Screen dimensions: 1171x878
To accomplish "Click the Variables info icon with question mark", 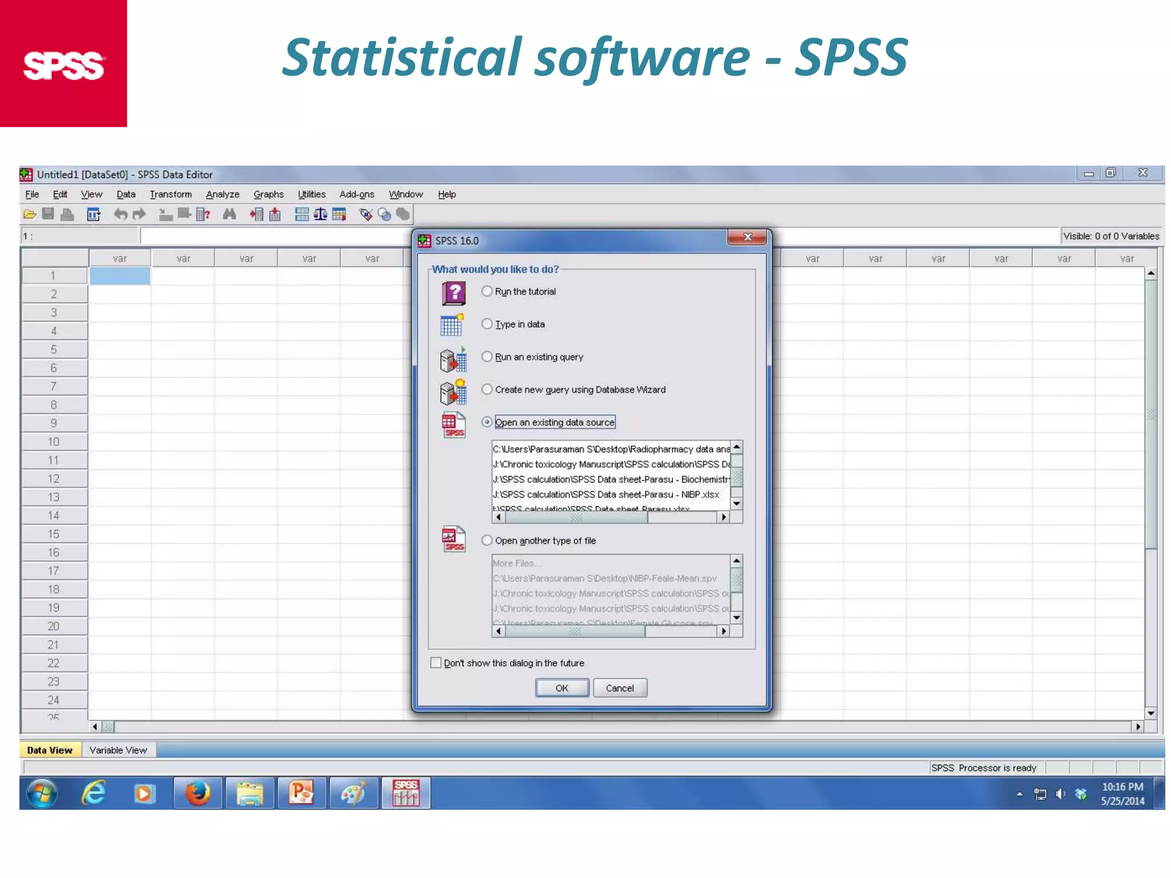I will [203, 214].
